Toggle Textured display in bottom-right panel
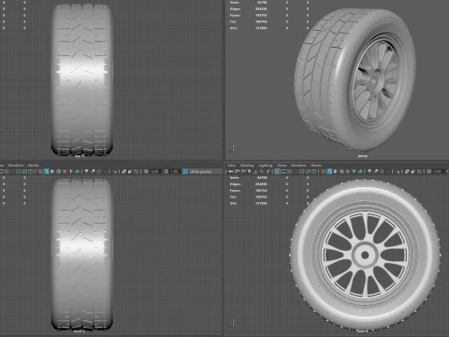This screenshot has width=449, height=337. point(348,171)
